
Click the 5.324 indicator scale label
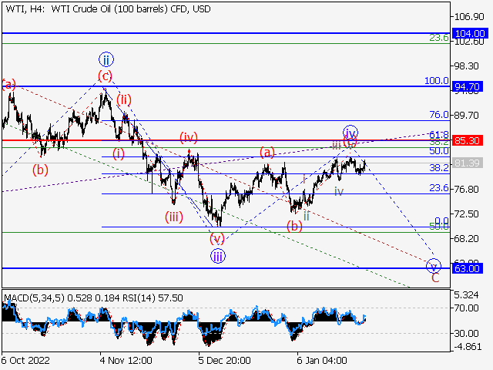coord(466,295)
